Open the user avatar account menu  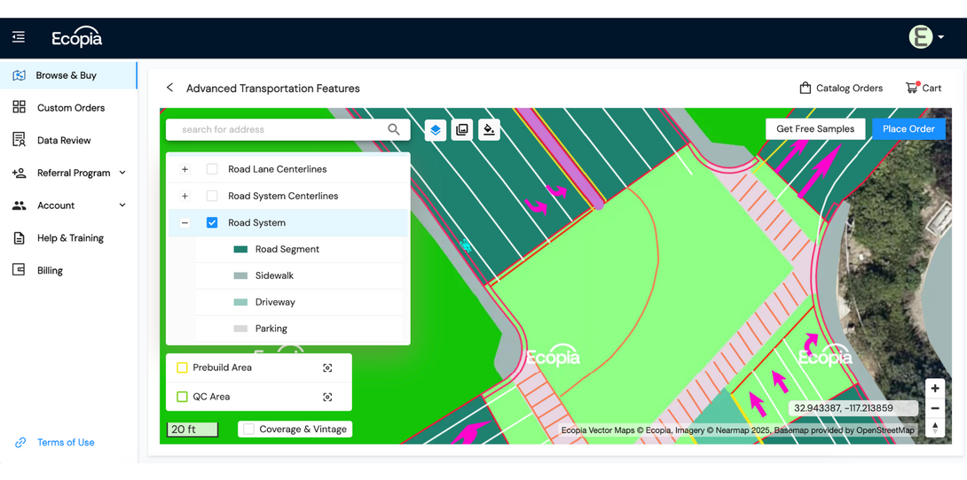920,37
